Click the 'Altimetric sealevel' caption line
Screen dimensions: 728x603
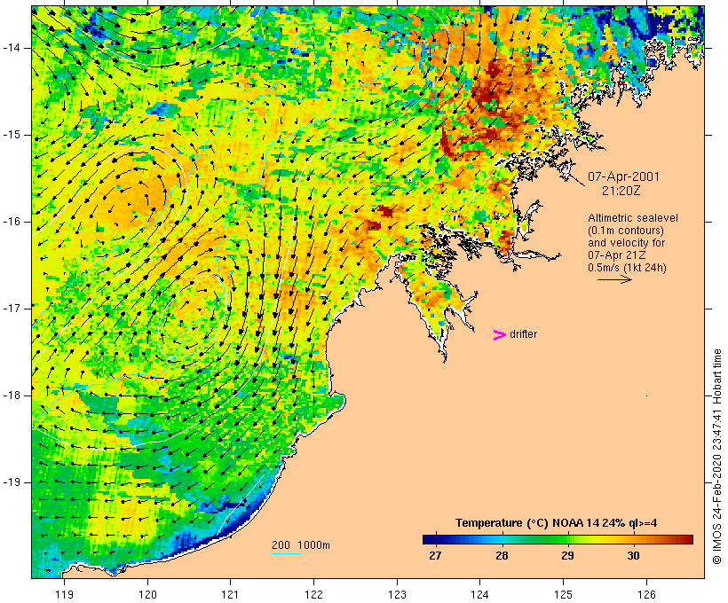point(633,217)
